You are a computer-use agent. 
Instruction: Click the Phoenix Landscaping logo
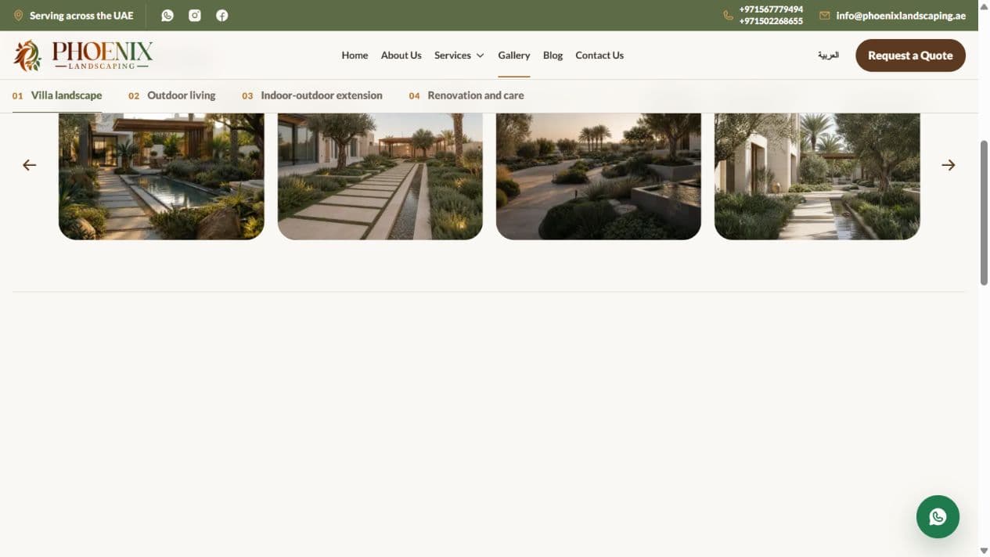(83, 56)
